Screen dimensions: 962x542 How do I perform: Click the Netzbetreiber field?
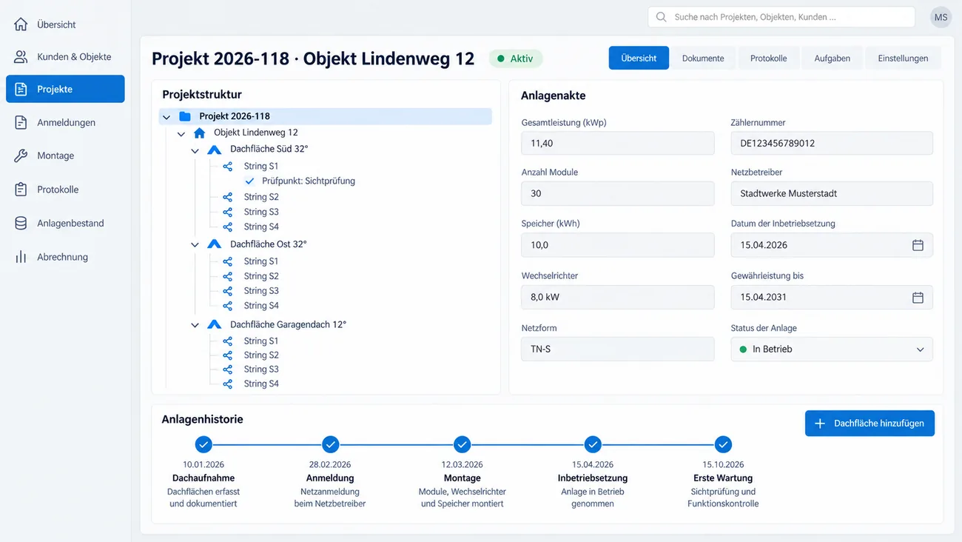click(x=832, y=193)
